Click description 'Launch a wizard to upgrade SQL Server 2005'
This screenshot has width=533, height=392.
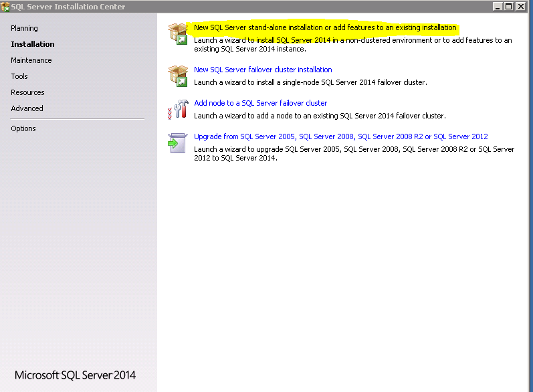354,154
